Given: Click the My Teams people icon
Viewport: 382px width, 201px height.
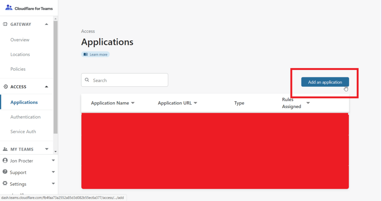Looking at the screenshot, I should tap(5, 149).
